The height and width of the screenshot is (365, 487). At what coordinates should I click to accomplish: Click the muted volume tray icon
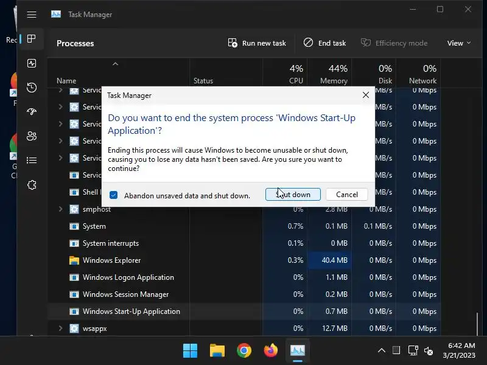429,351
